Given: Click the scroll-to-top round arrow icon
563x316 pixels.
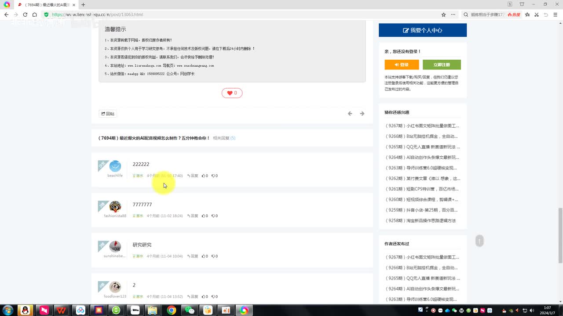Looking at the screenshot, I should (x=479, y=241).
